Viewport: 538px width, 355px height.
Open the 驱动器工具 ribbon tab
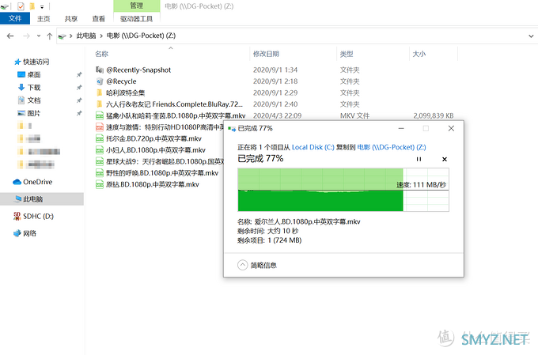point(136,19)
